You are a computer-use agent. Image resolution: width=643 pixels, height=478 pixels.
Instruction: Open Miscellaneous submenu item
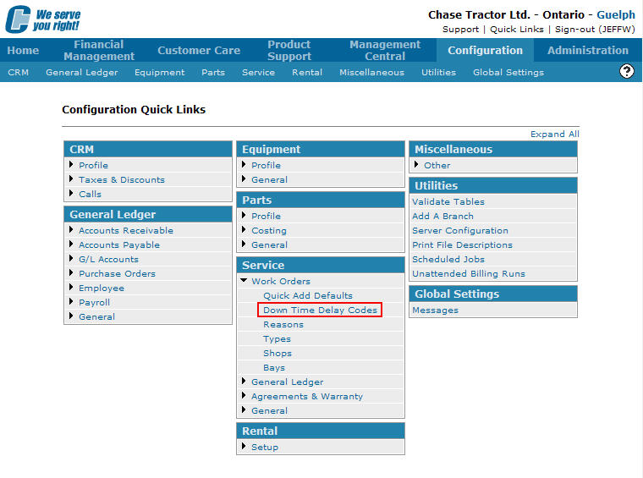tap(371, 73)
